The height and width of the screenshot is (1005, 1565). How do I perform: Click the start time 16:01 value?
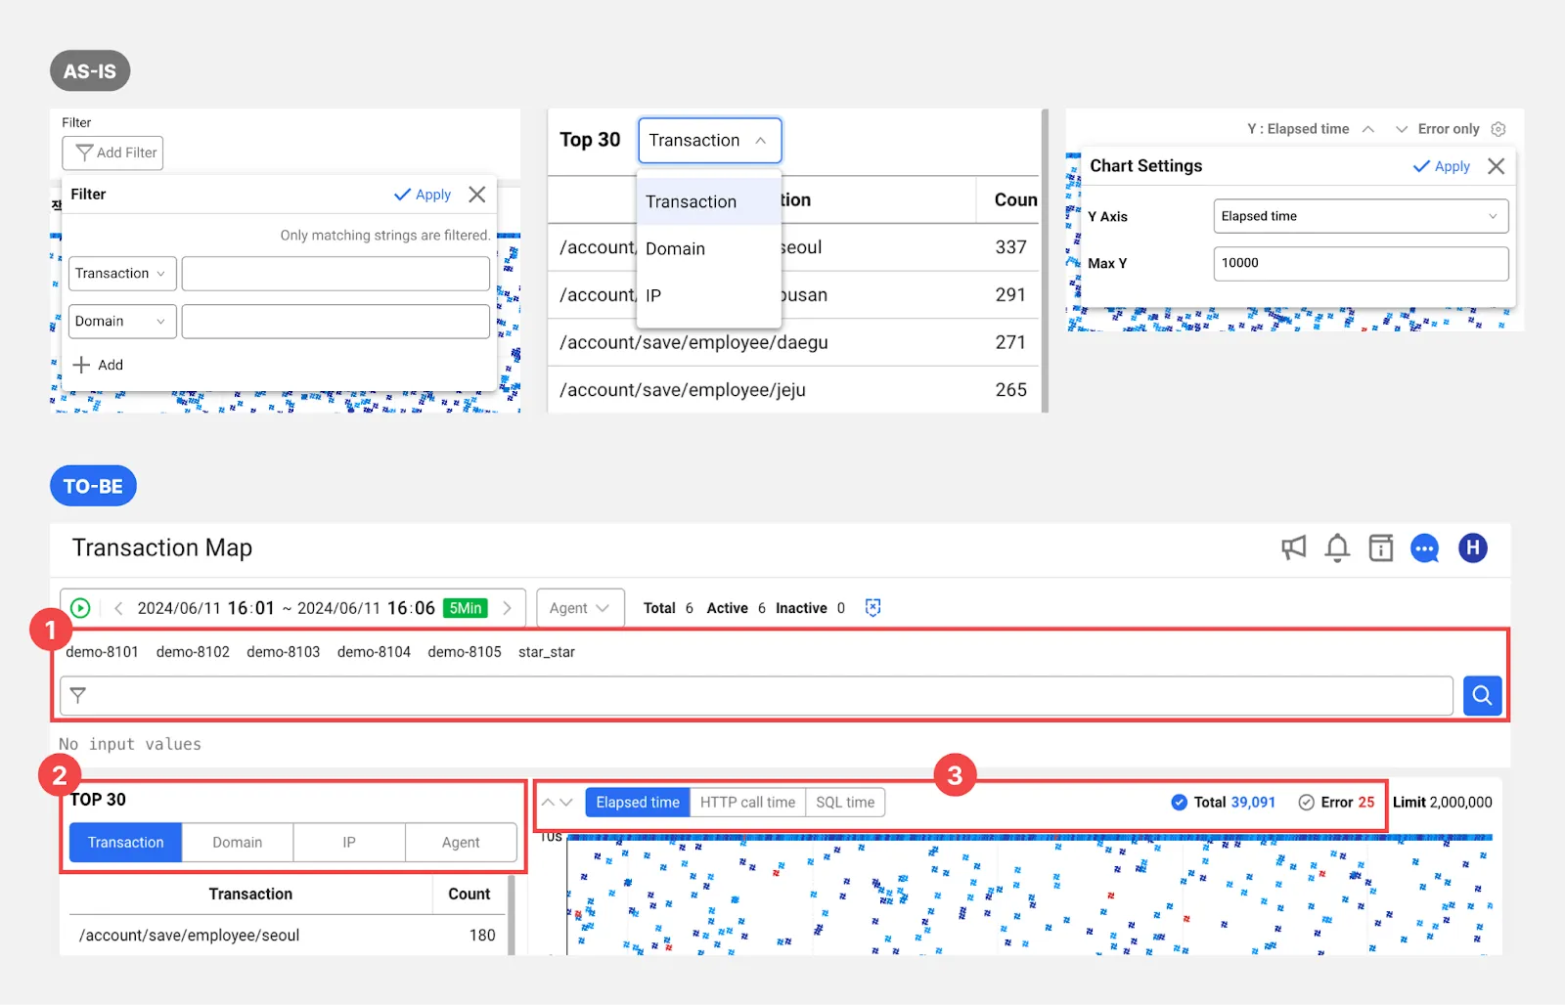coord(251,608)
